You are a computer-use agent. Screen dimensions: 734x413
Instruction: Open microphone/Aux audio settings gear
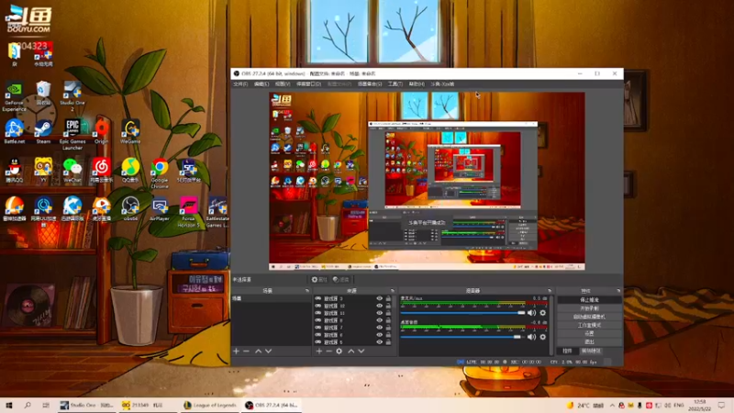pyautogui.click(x=542, y=313)
